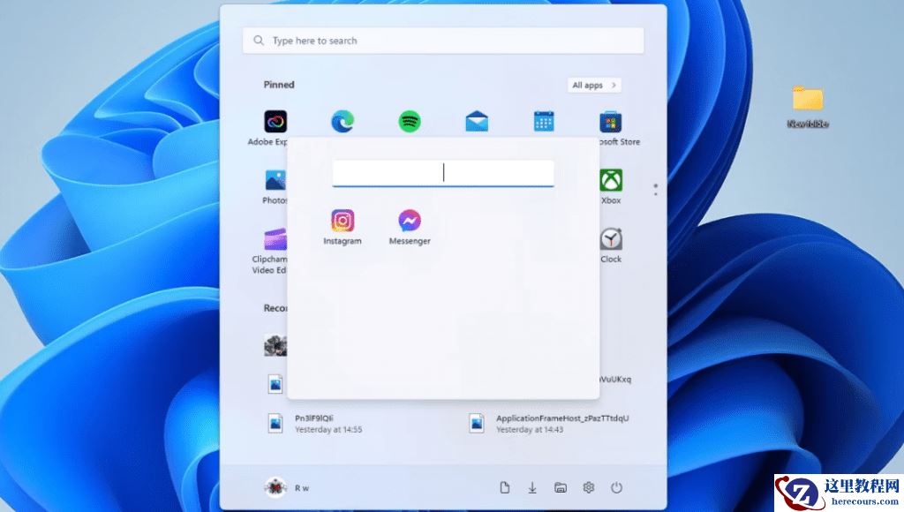904x512 pixels.
Task: Click the All apps button
Action: [x=593, y=85]
